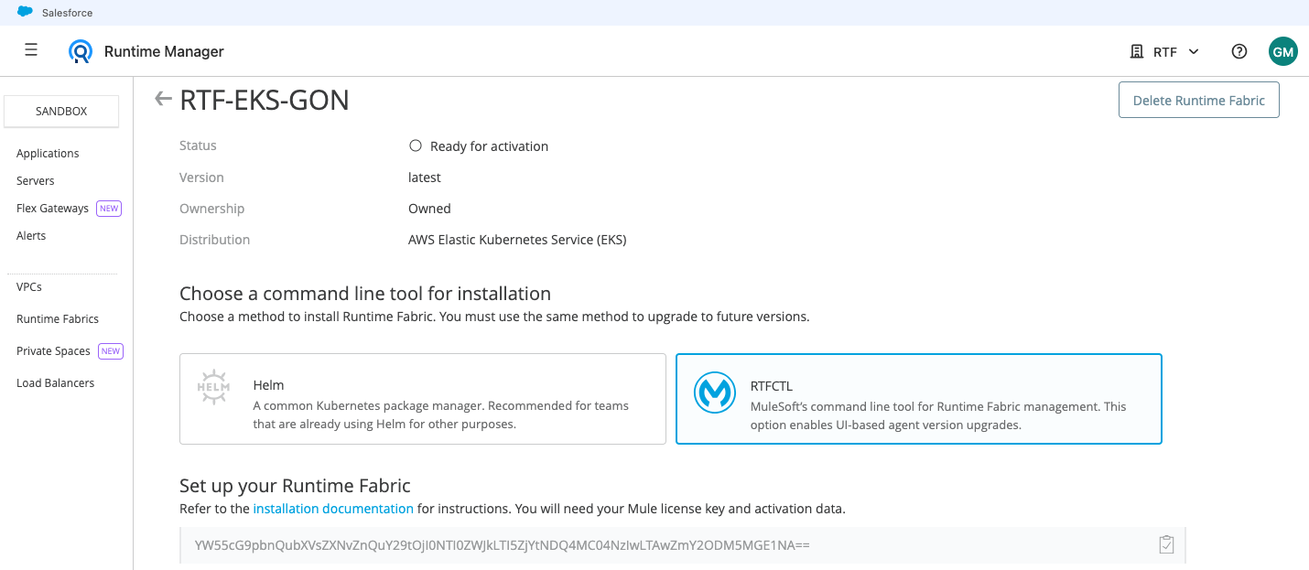The width and height of the screenshot is (1309, 570).
Task: Click the 'Status' field label
Action: [x=198, y=145]
